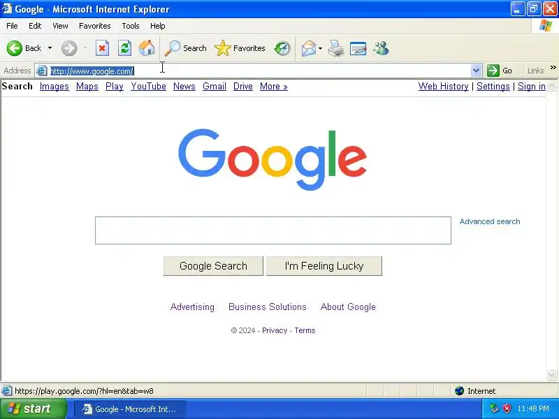Click the greyed Forward arrow button
The width and height of the screenshot is (559, 419).
68,48
